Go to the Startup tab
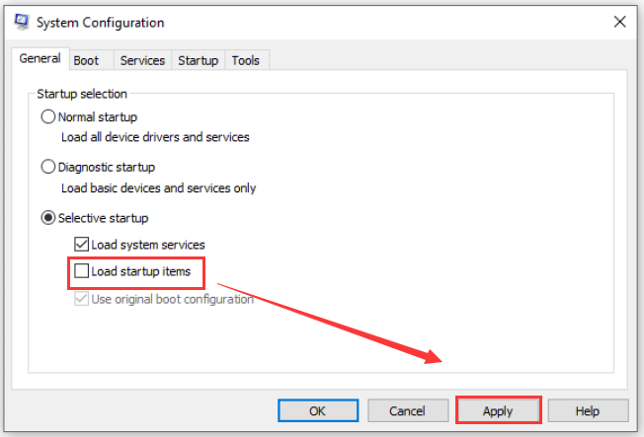The image size is (644, 437). pos(198,61)
